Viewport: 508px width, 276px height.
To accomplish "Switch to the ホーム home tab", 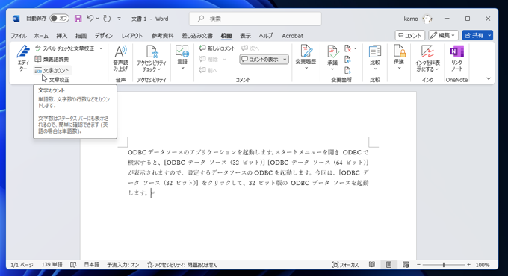I will (41, 36).
